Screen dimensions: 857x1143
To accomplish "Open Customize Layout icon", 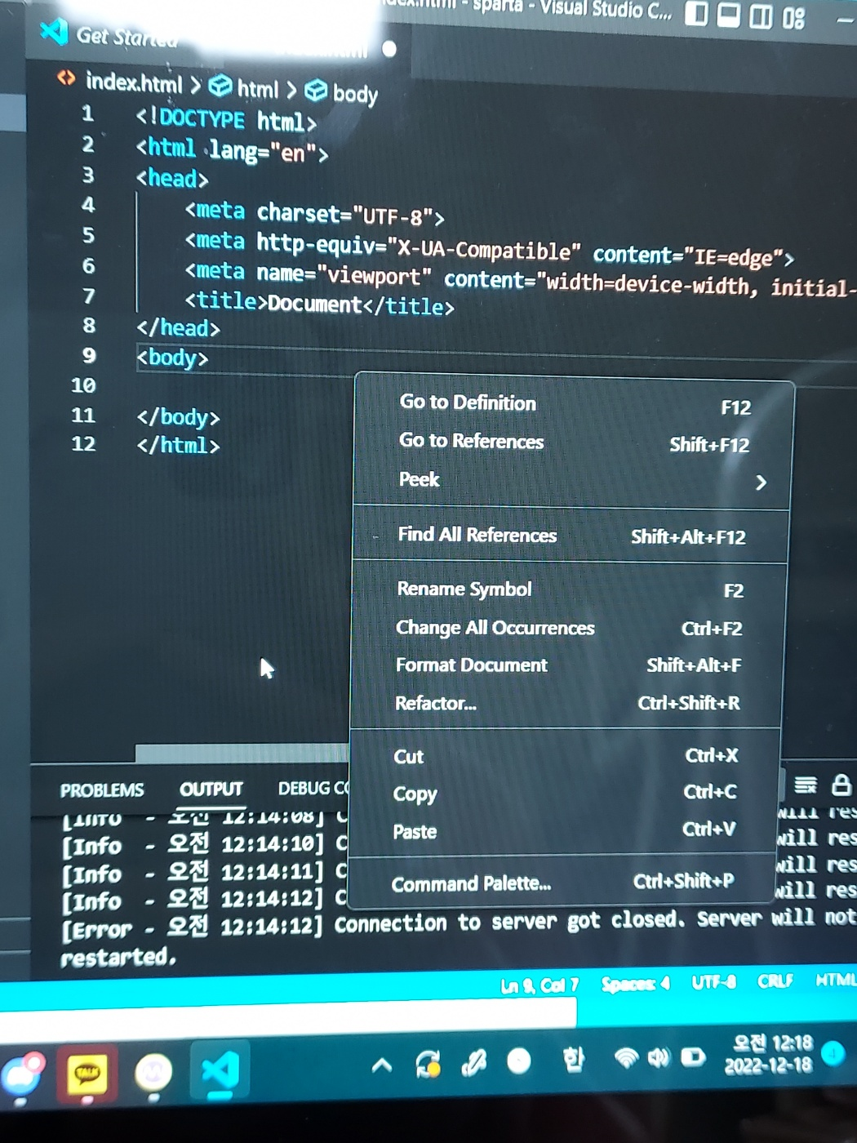I will 793,18.
